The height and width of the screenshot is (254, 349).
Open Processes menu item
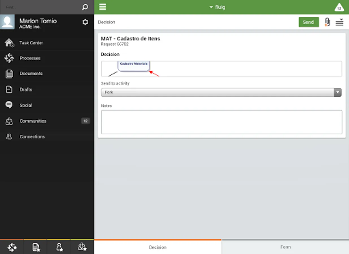click(47, 58)
